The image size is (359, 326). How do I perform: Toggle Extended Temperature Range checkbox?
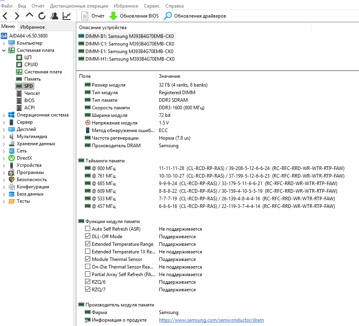pyautogui.click(x=87, y=244)
